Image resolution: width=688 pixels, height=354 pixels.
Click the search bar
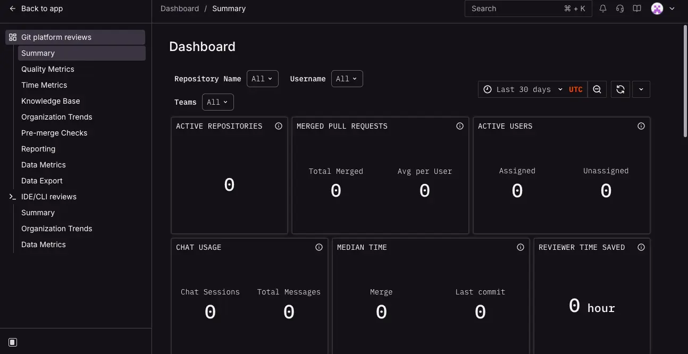(528, 9)
